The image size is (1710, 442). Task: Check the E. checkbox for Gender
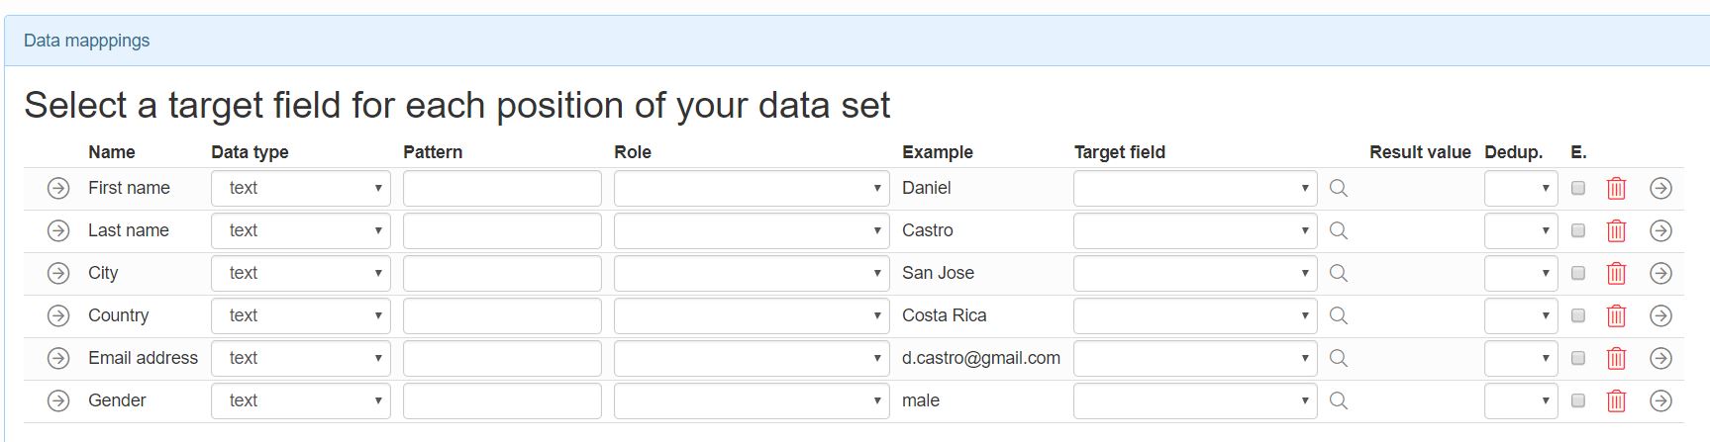pyautogui.click(x=1578, y=400)
